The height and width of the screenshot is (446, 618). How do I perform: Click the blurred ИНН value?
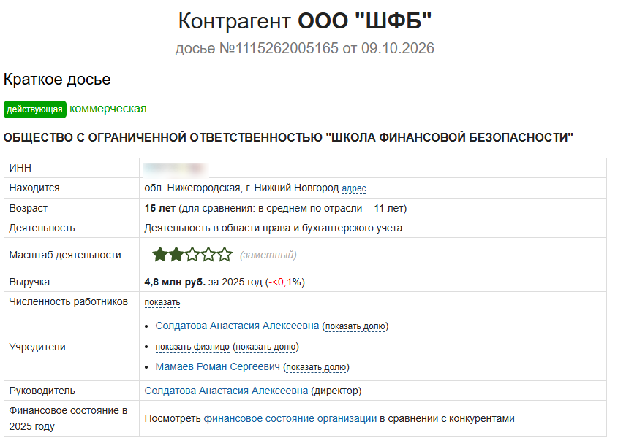(176, 169)
